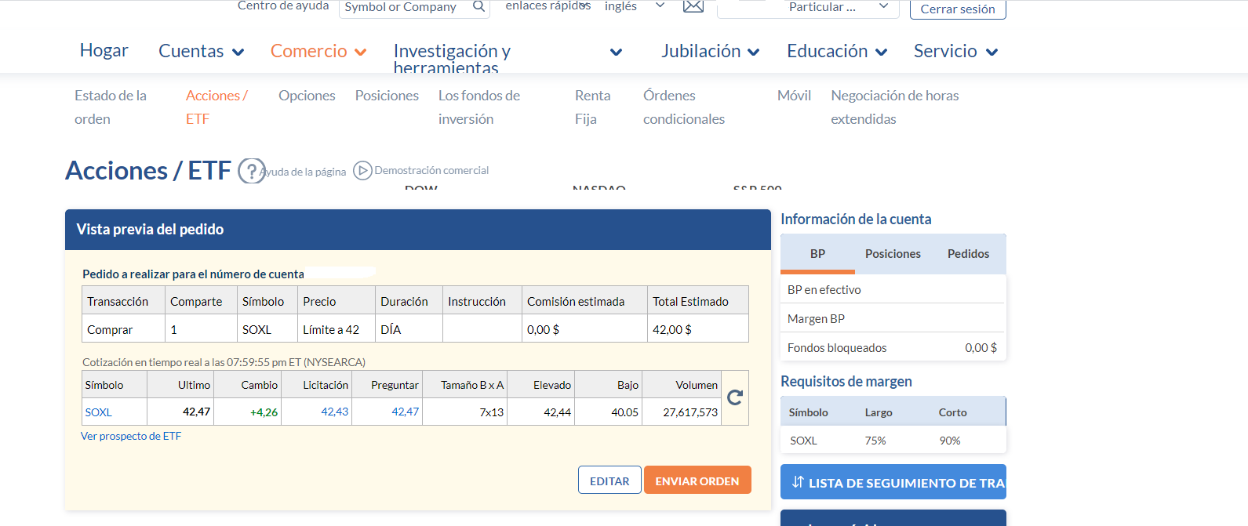
Task: Open the enlaces rápidos menu
Action: point(548,6)
